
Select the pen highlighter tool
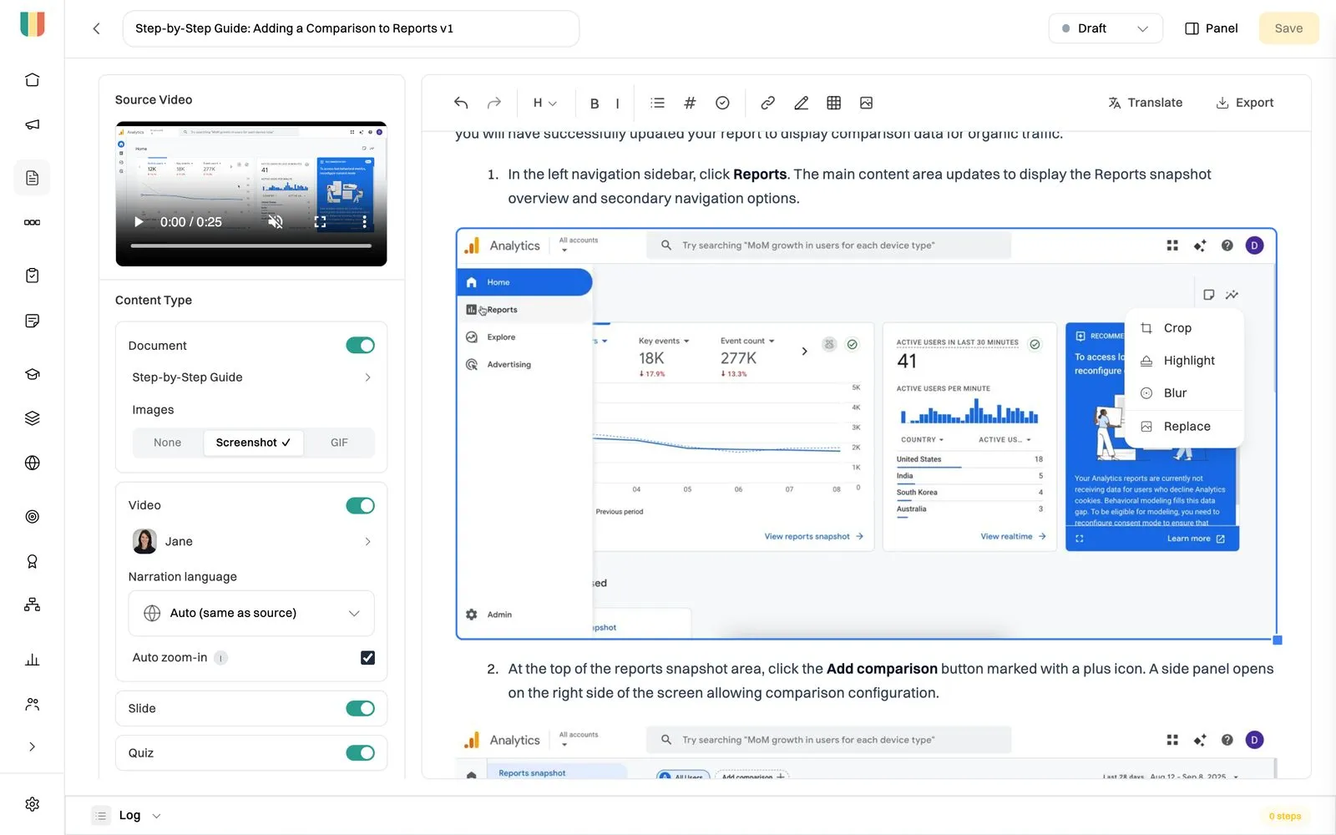(x=801, y=103)
